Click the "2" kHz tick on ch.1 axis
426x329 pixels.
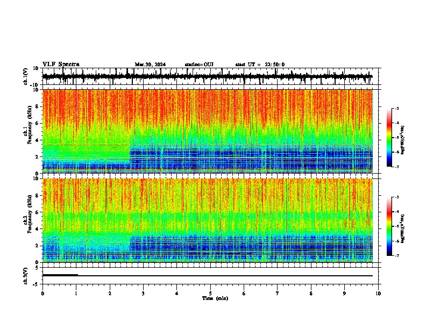click(37, 157)
